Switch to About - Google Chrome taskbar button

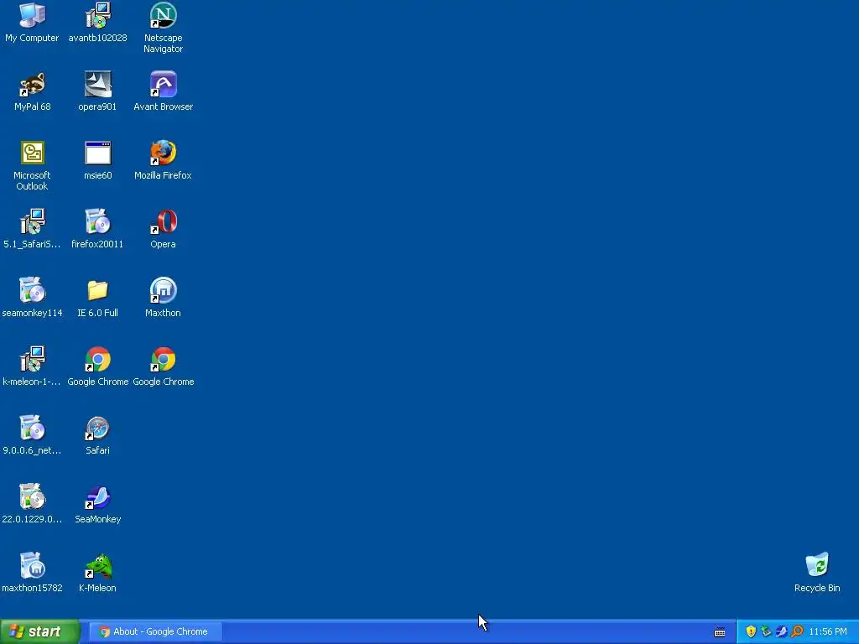[x=155, y=631]
